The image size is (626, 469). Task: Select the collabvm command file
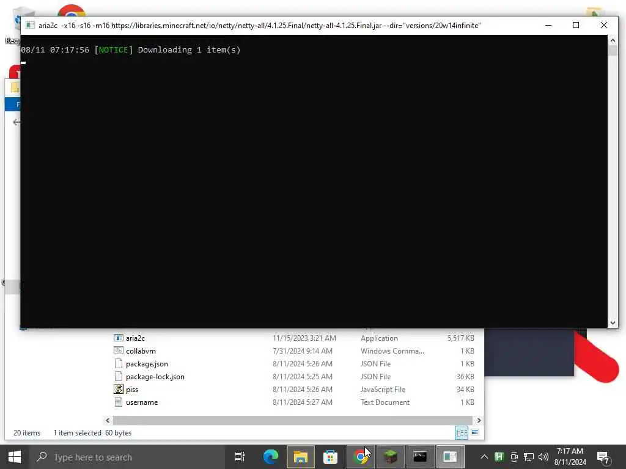(141, 351)
